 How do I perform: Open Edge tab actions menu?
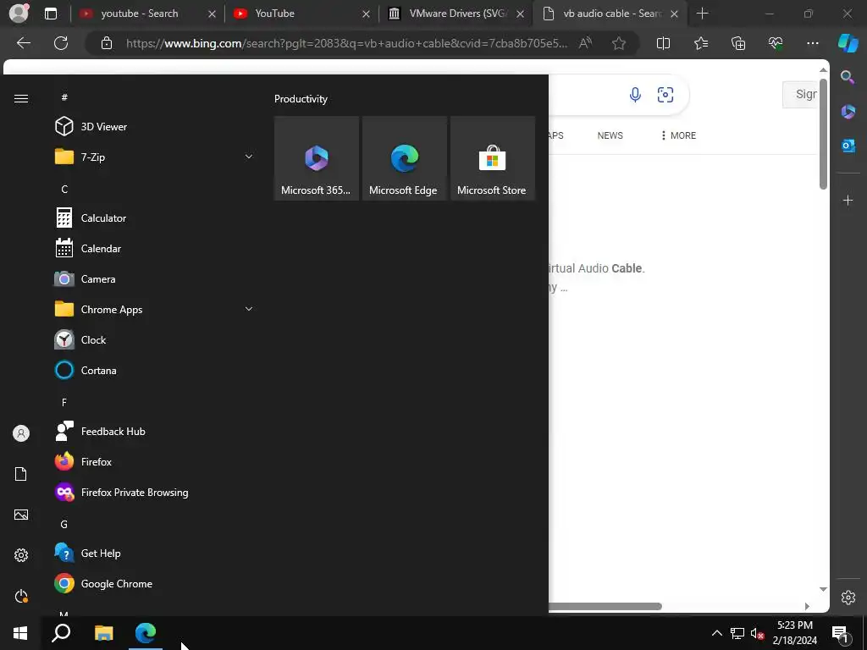(x=50, y=14)
